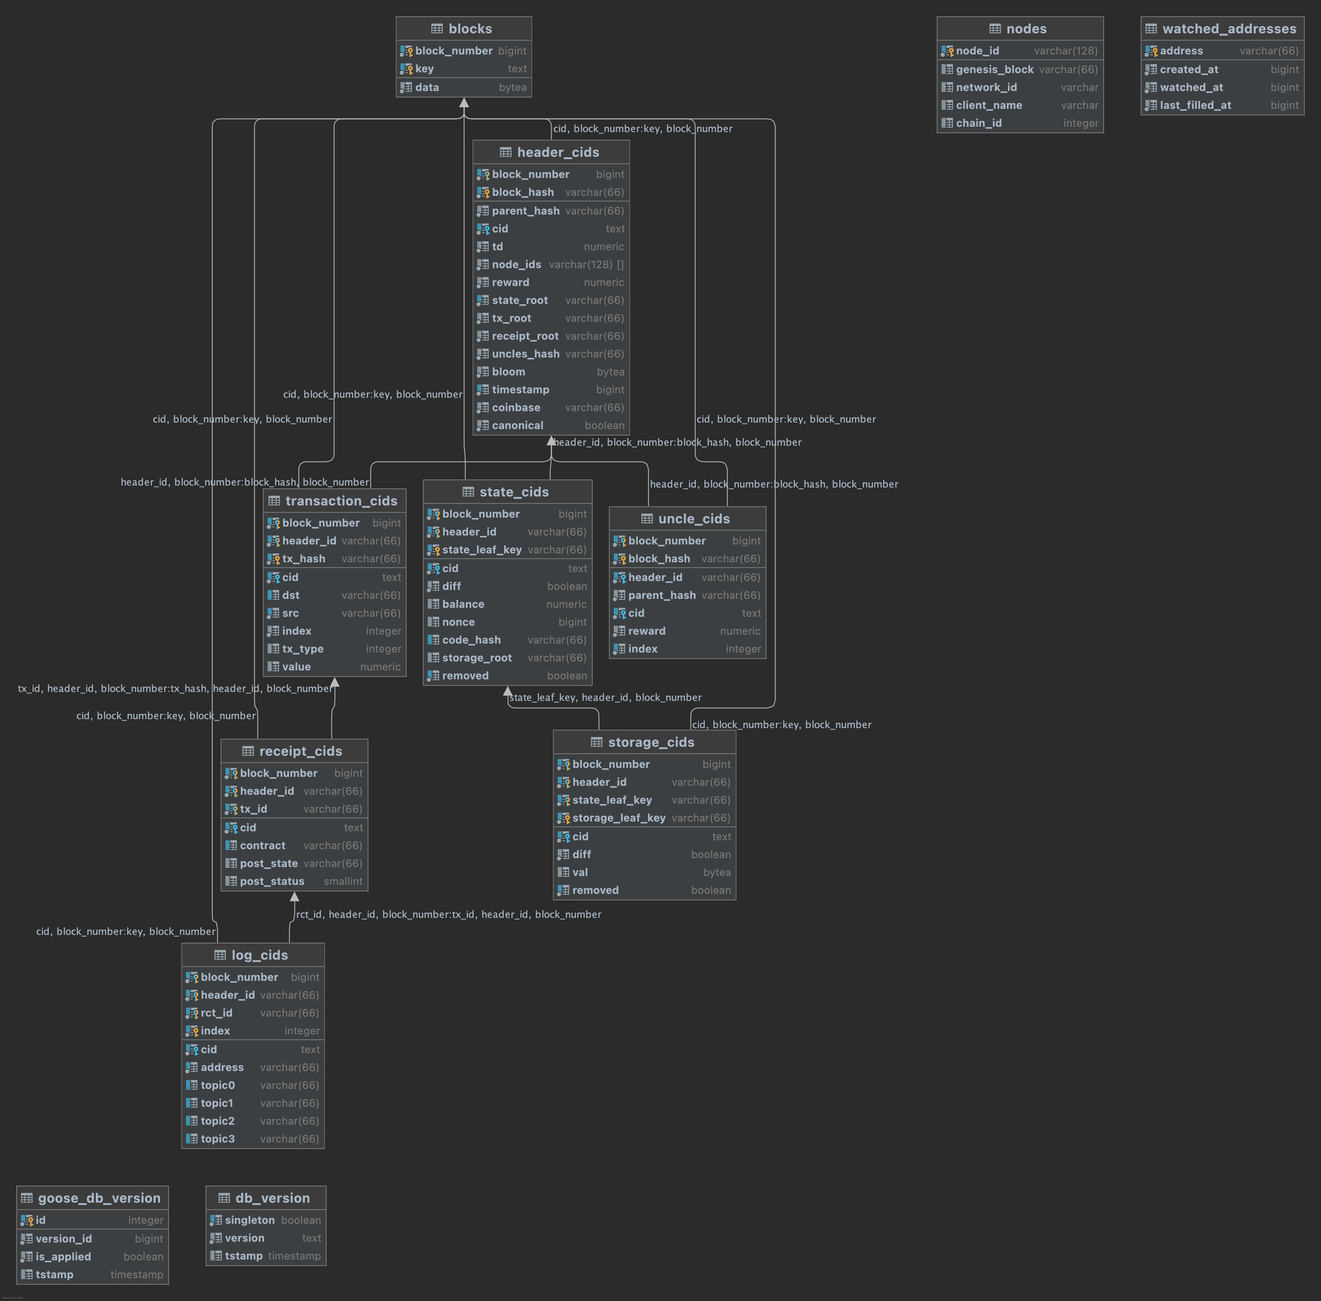
Task: Select the goose_db_version table title
Action: pos(100,1198)
